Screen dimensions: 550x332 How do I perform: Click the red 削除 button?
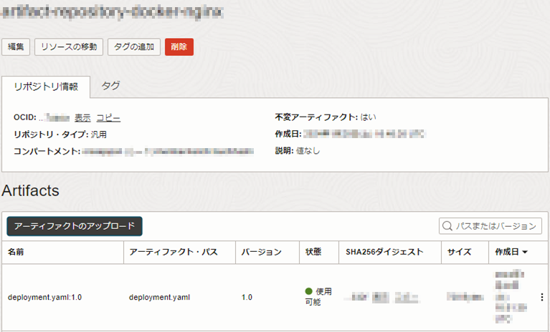coord(179,47)
